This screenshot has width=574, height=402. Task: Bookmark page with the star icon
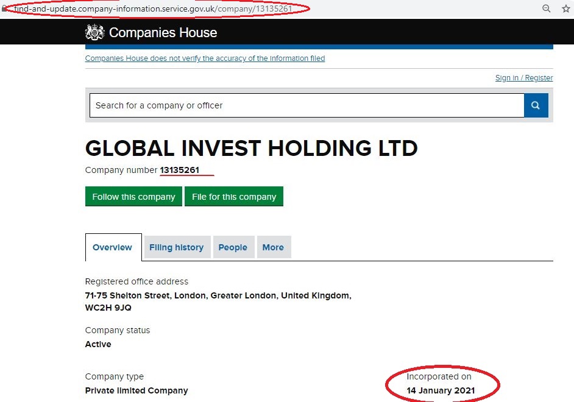click(x=566, y=9)
